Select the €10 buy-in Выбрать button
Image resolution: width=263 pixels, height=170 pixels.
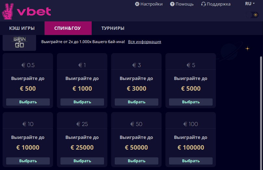(x=28, y=161)
